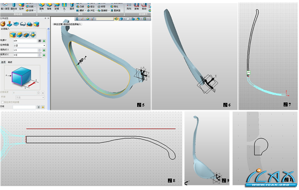Click the 凸缘 ribbon tool
Image resolution: width=299 pixels, height=190 pixels.
(80, 7)
